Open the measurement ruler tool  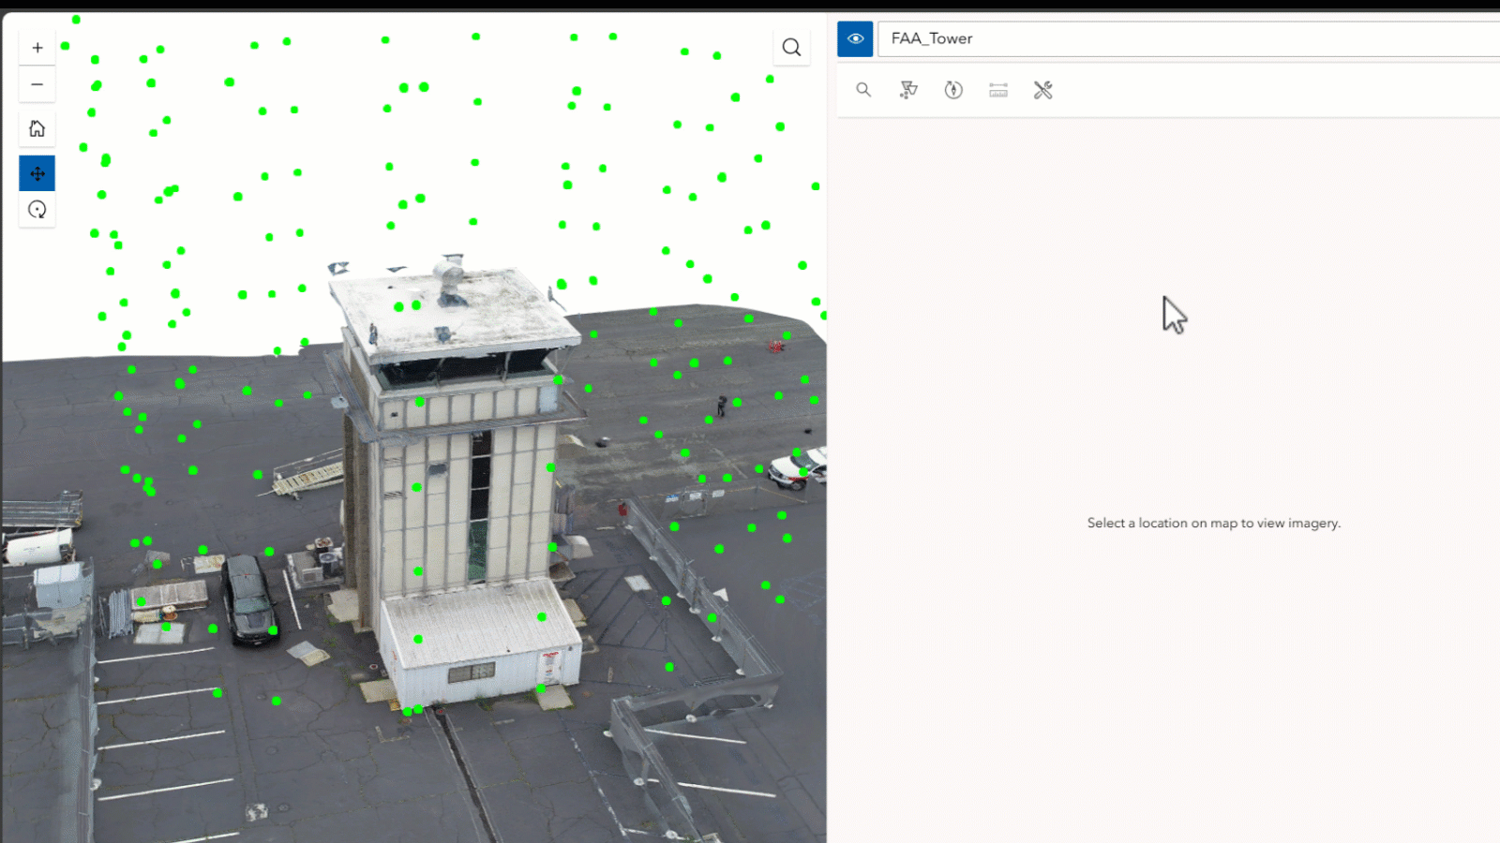997,90
